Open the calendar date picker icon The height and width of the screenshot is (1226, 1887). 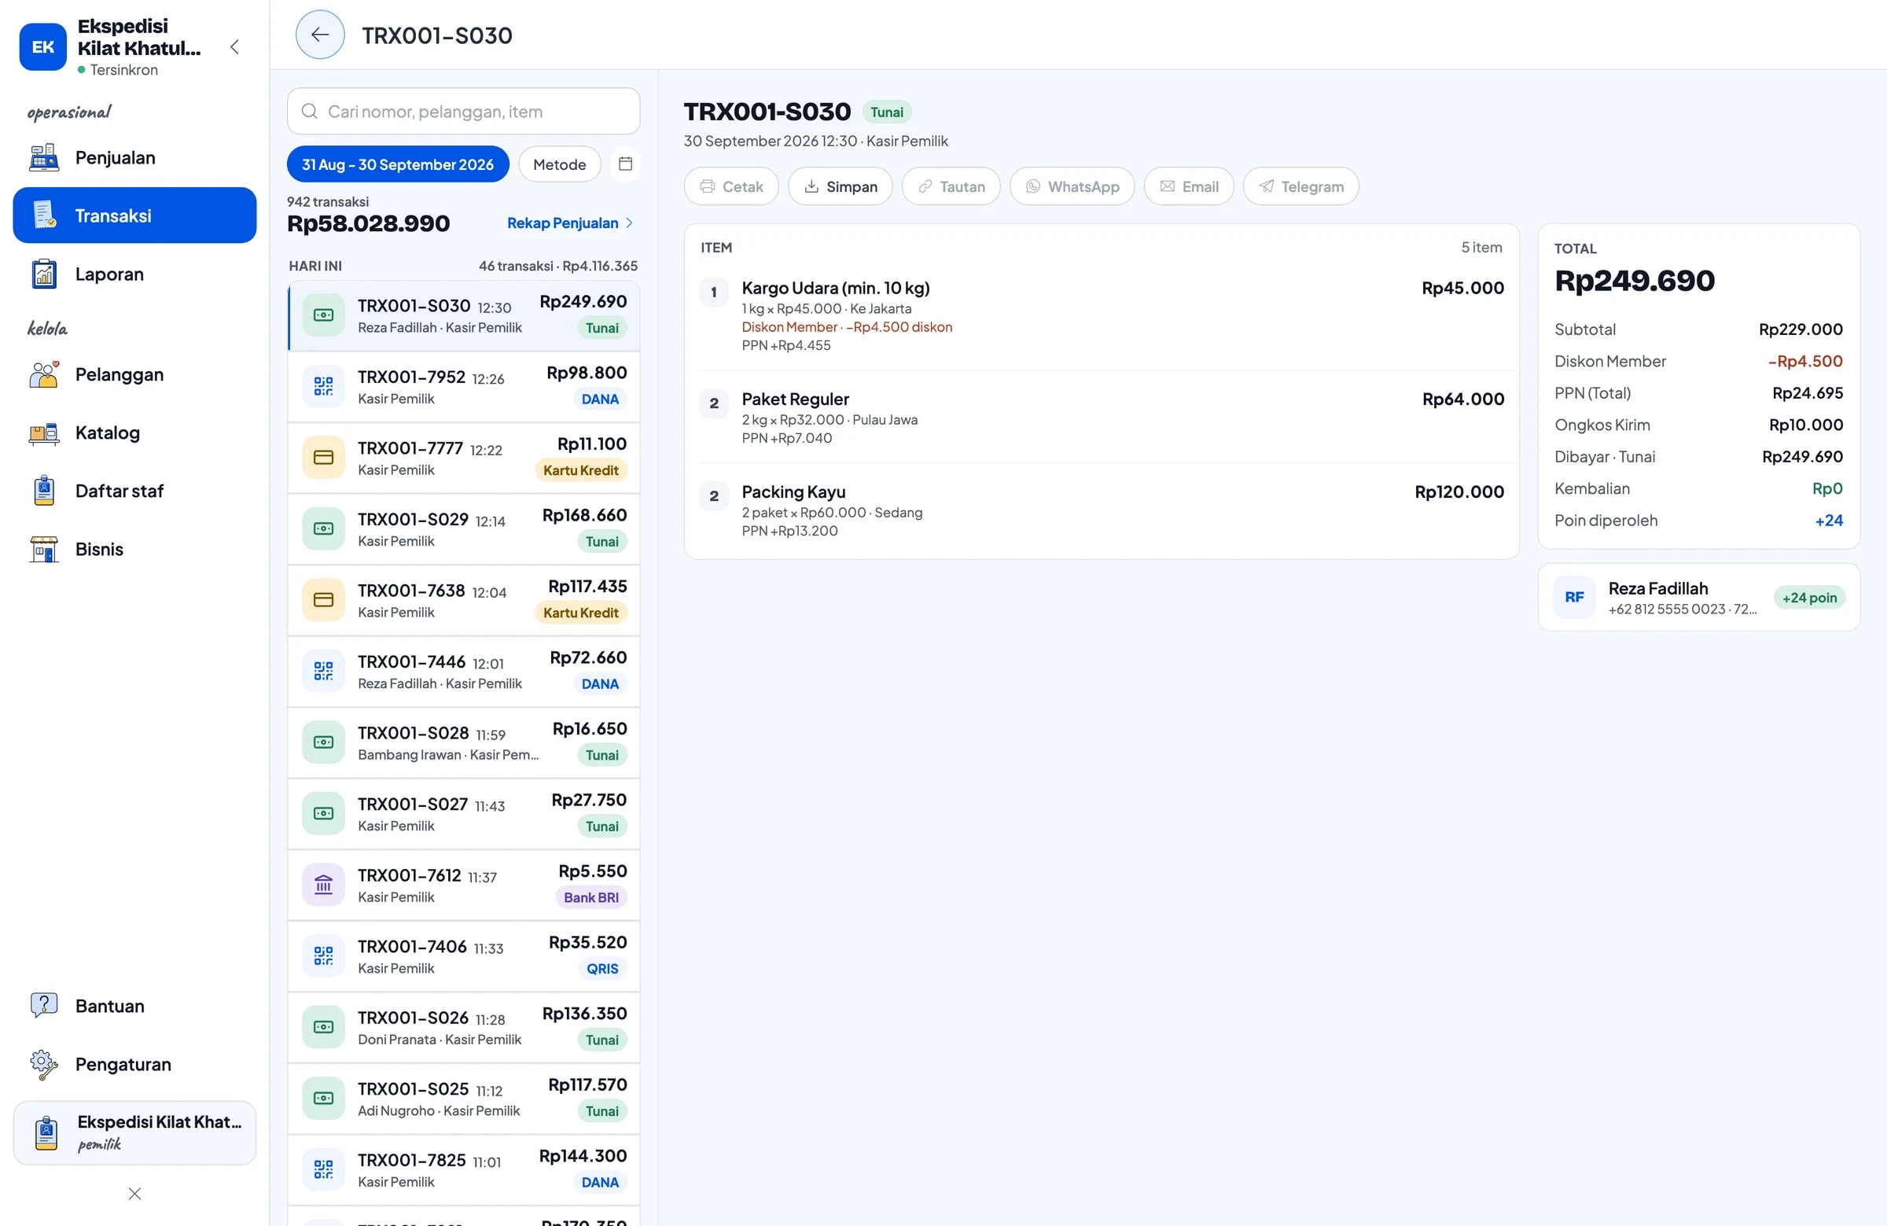point(625,164)
